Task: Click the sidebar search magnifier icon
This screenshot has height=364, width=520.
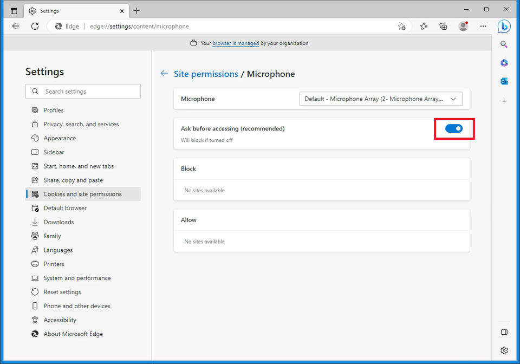Action: coord(504,44)
